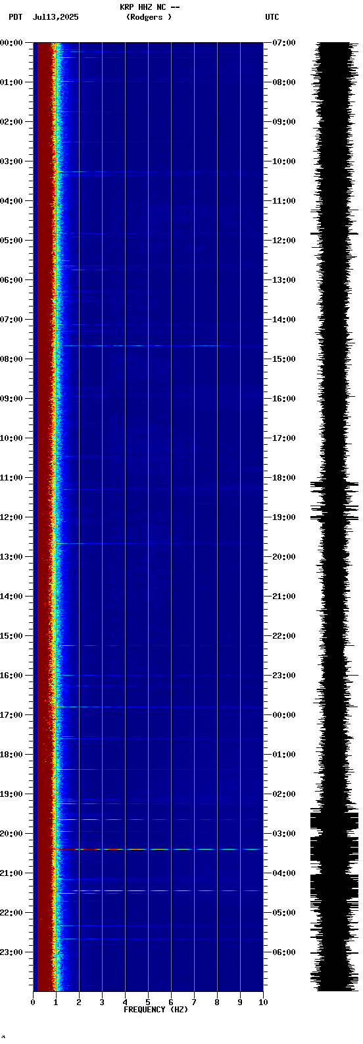Click the faint event line near 16:48 PDT
363x1044 pixels.
[158, 707]
